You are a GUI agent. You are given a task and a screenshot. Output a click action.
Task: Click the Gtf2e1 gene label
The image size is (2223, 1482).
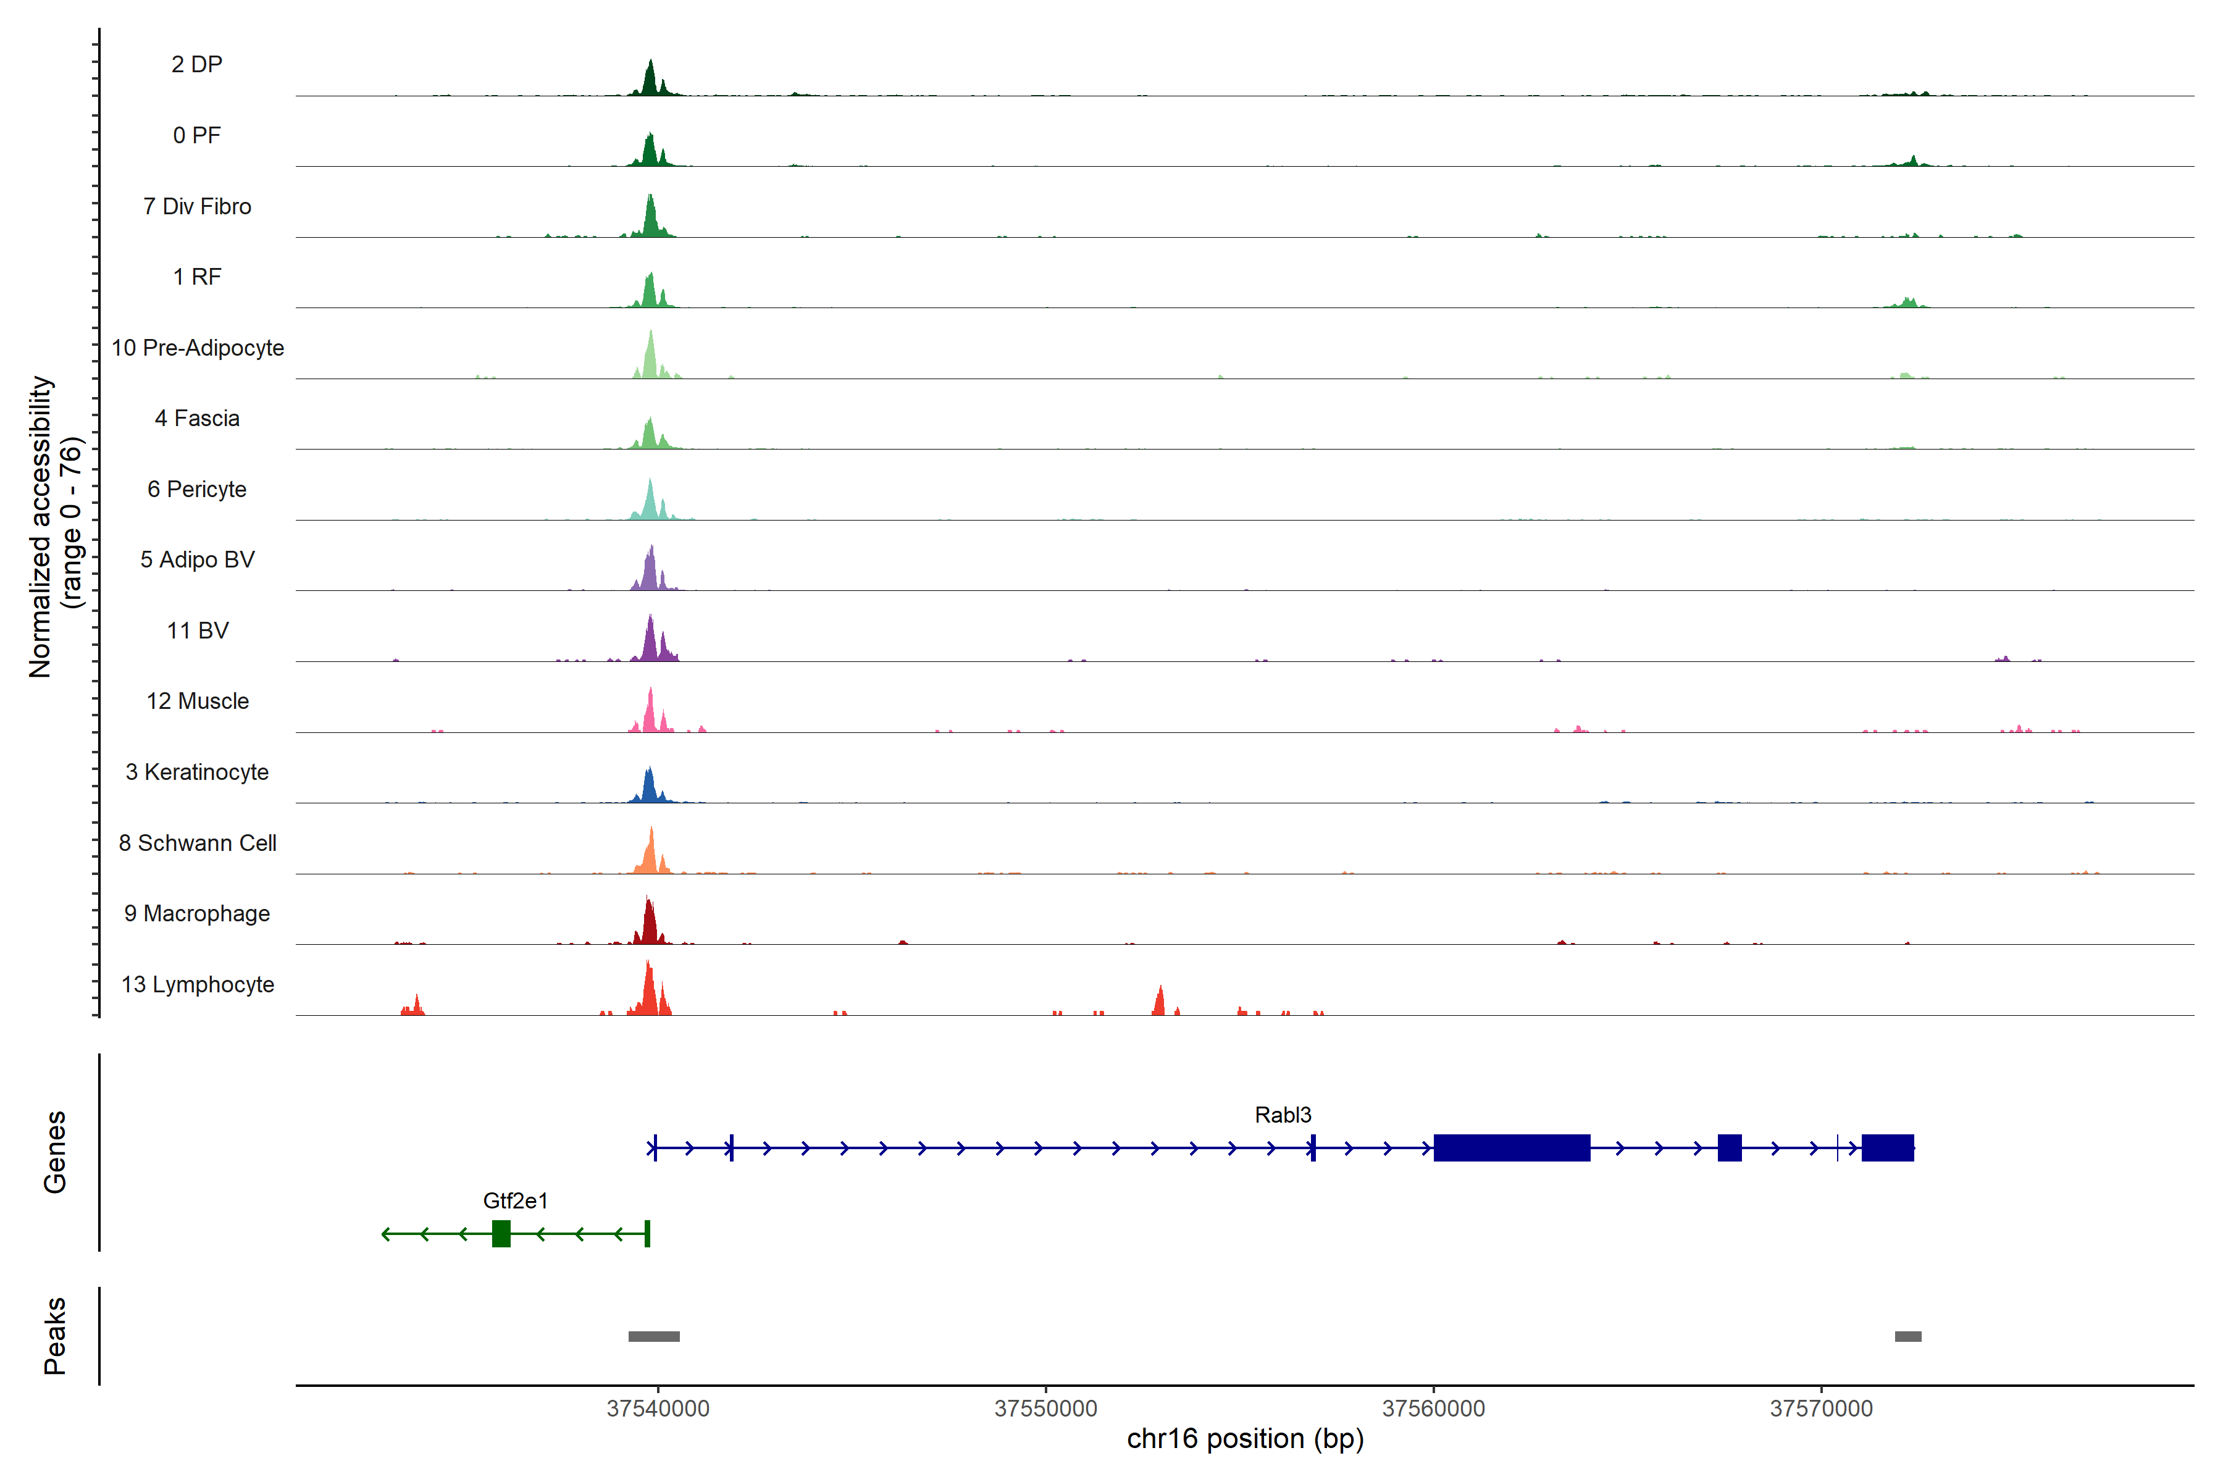coord(515,1200)
